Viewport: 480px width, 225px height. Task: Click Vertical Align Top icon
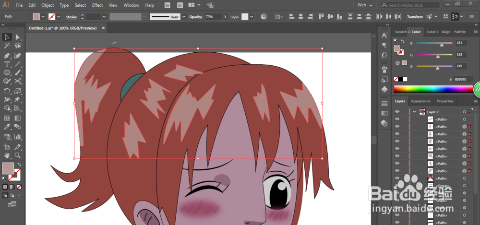click(321, 17)
